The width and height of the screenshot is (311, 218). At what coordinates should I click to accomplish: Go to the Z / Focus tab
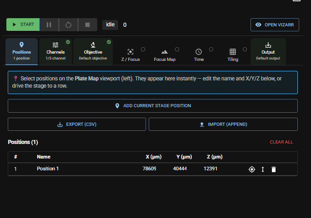point(130,55)
